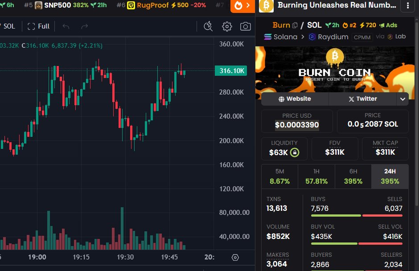Click the Burn Coin banner image
The width and height of the screenshot is (419, 271).
[335, 70]
